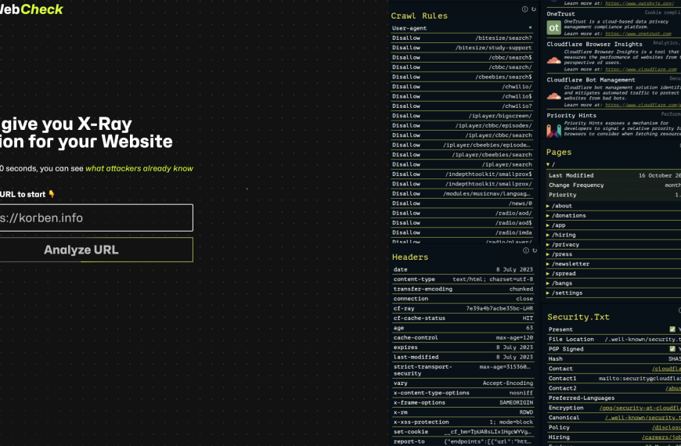Click the content-type header row

pyautogui.click(x=463, y=279)
